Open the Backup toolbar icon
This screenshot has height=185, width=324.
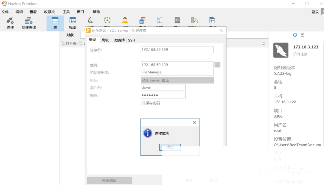point(177,21)
